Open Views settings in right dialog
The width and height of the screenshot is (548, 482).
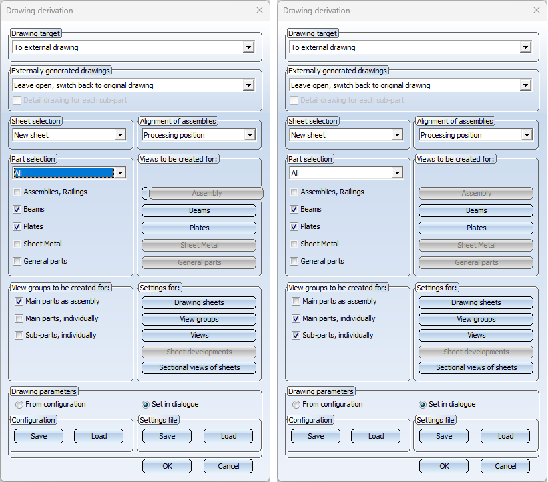(476, 335)
